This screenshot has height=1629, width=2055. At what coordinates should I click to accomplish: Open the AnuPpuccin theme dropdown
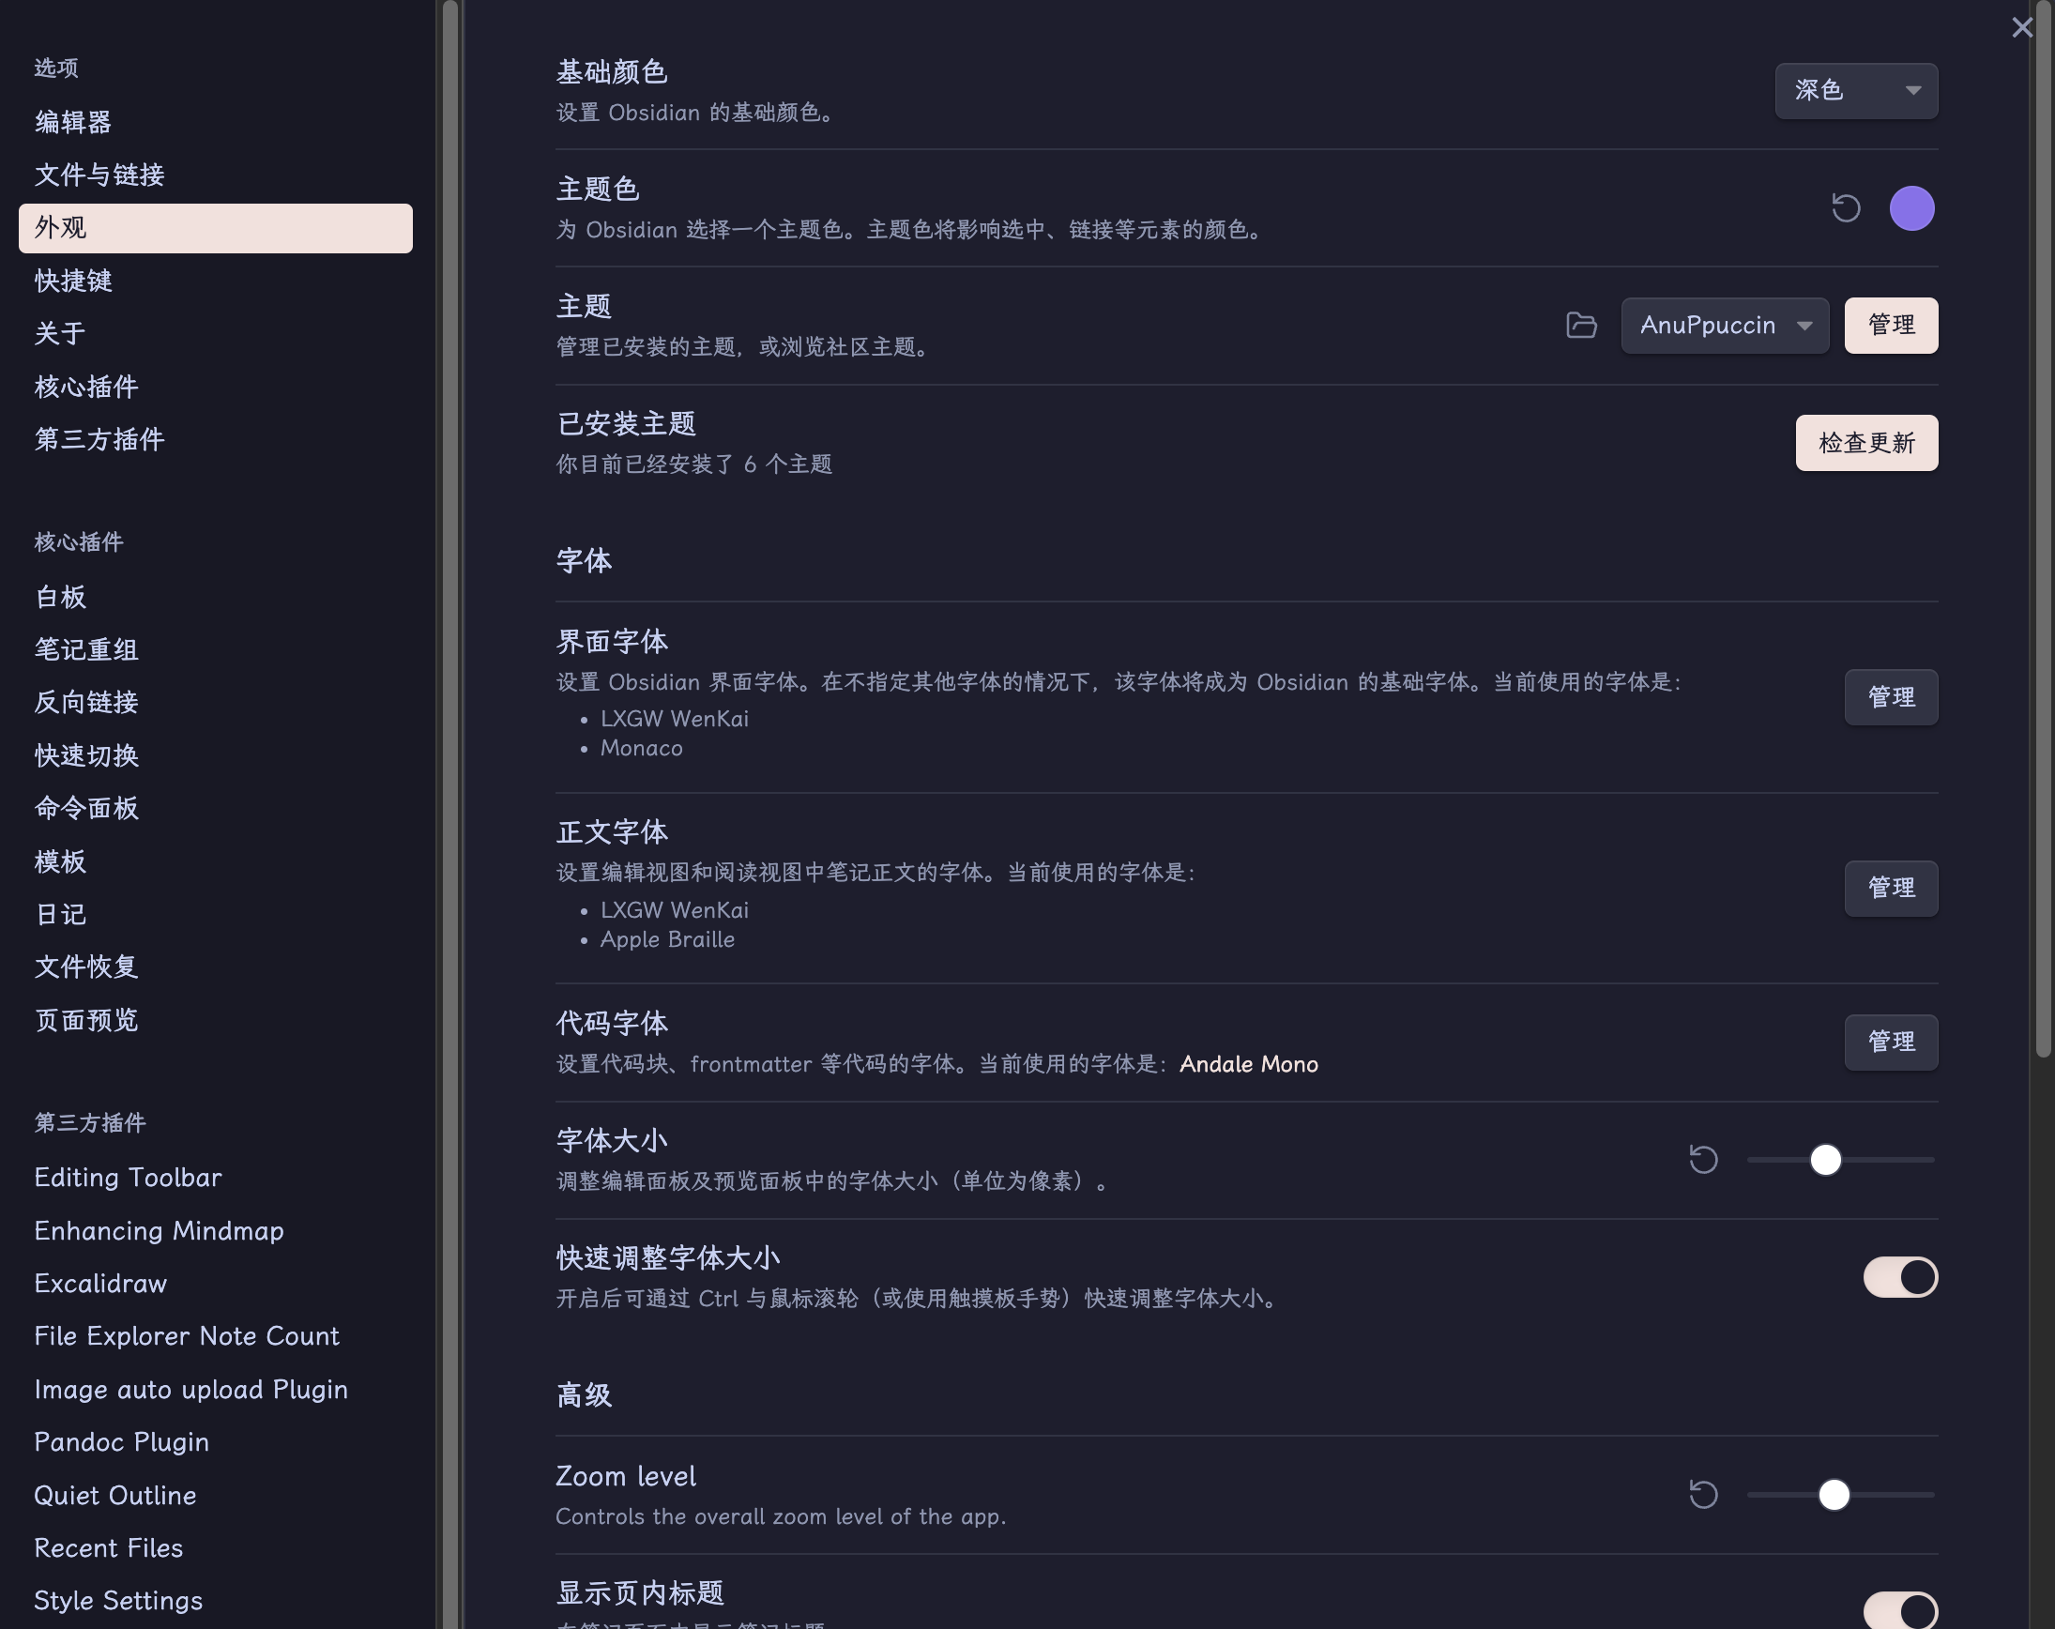click(1724, 325)
